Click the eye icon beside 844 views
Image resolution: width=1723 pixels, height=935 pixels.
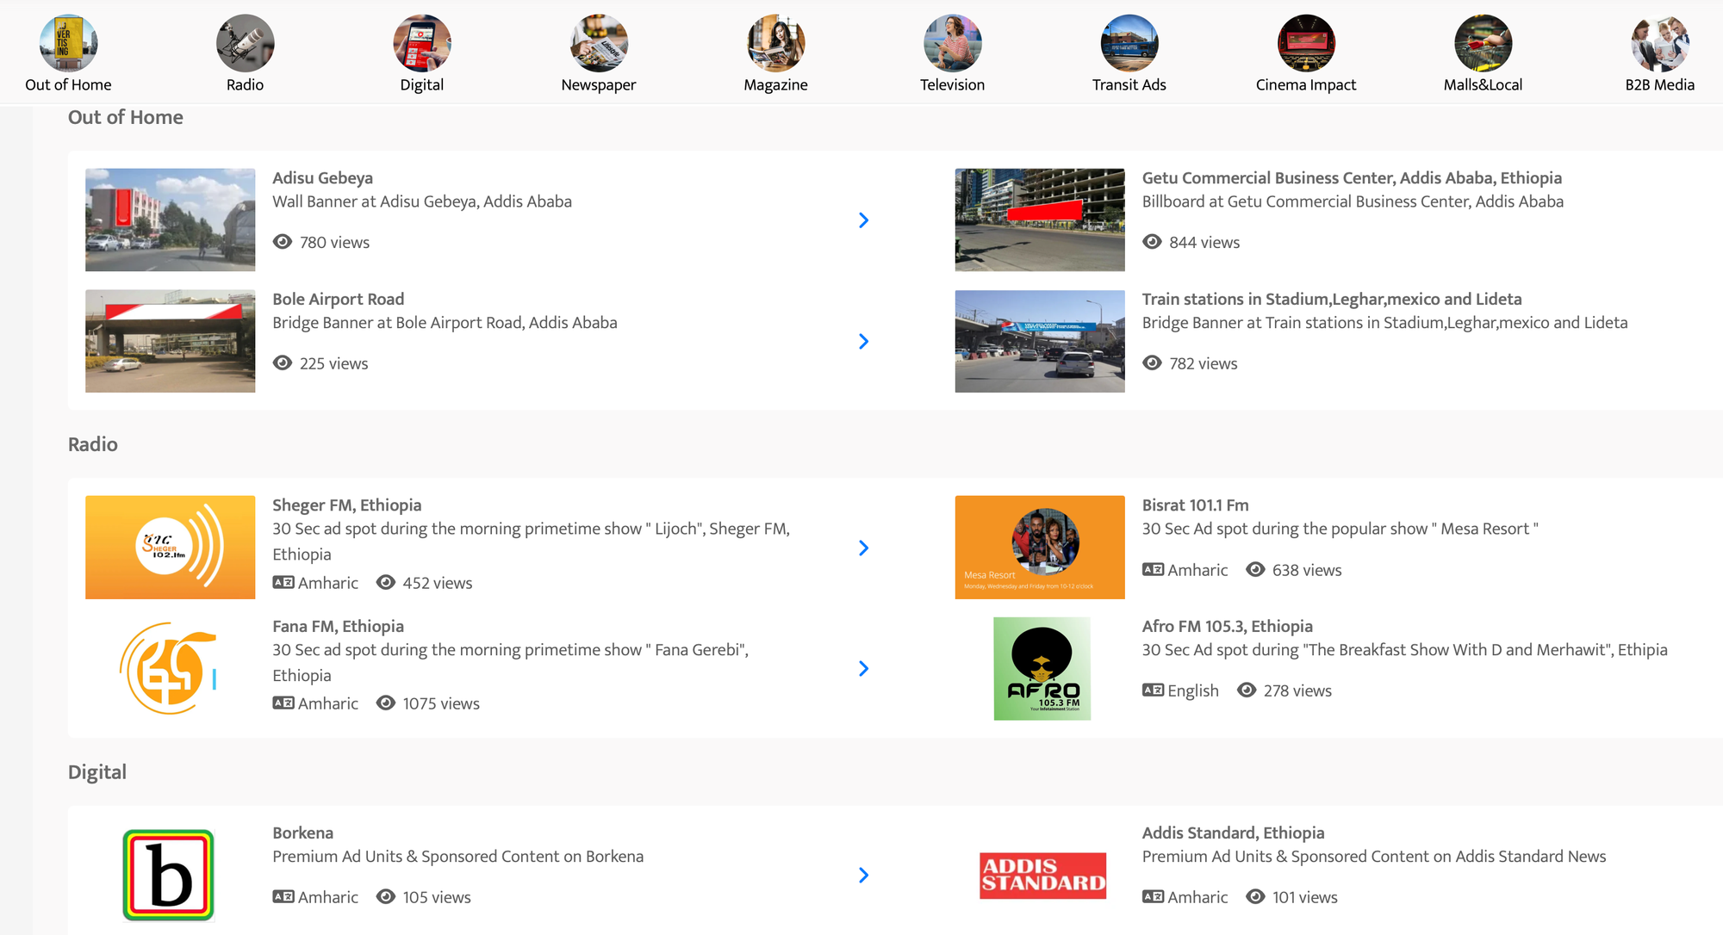coord(1152,242)
